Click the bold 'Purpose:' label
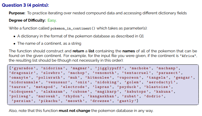 click(17, 13)
